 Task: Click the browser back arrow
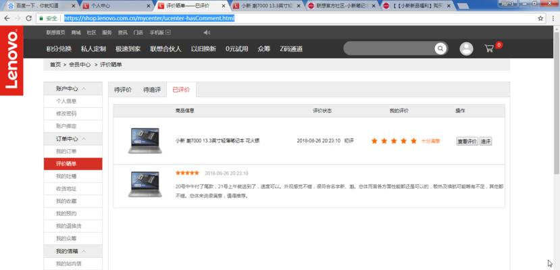7,18
